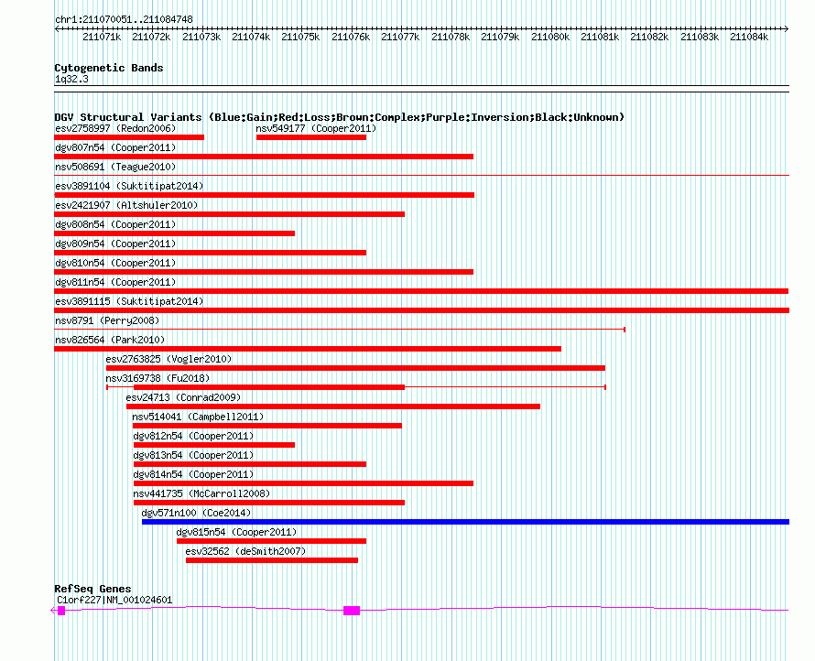Select the blue dgv571n100 (Coe2014) gain bar
Image resolution: width=815 pixels, height=661 pixels.
point(466,522)
